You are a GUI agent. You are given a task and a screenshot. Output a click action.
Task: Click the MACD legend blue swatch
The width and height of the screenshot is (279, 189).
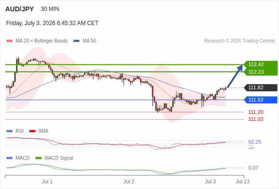[9, 158]
